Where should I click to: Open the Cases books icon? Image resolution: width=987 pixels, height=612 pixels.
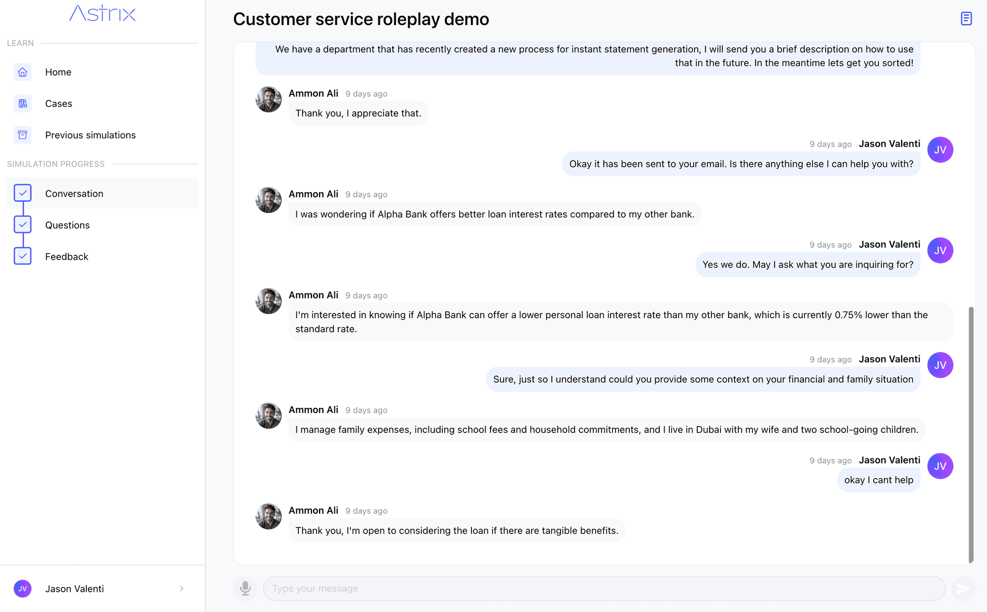pyautogui.click(x=23, y=104)
